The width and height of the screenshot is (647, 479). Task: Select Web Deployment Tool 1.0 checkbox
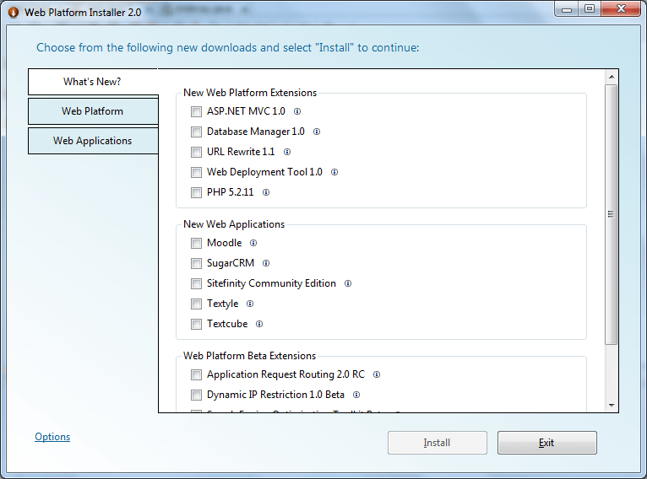pos(197,172)
